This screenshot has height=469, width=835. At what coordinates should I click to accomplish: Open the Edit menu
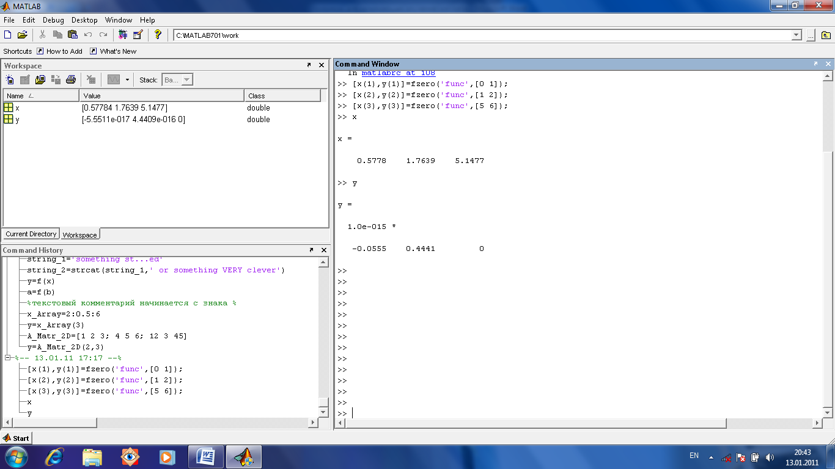point(29,20)
